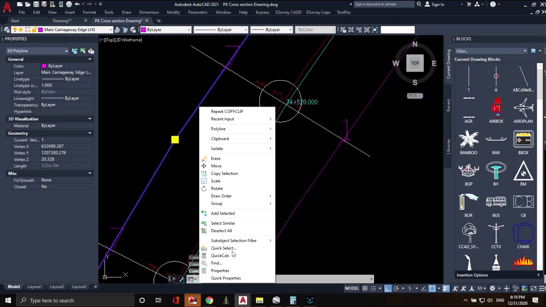This screenshot has width=546, height=307.
Task: Toggle isometric drafting in status bar
Action: (409, 289)
